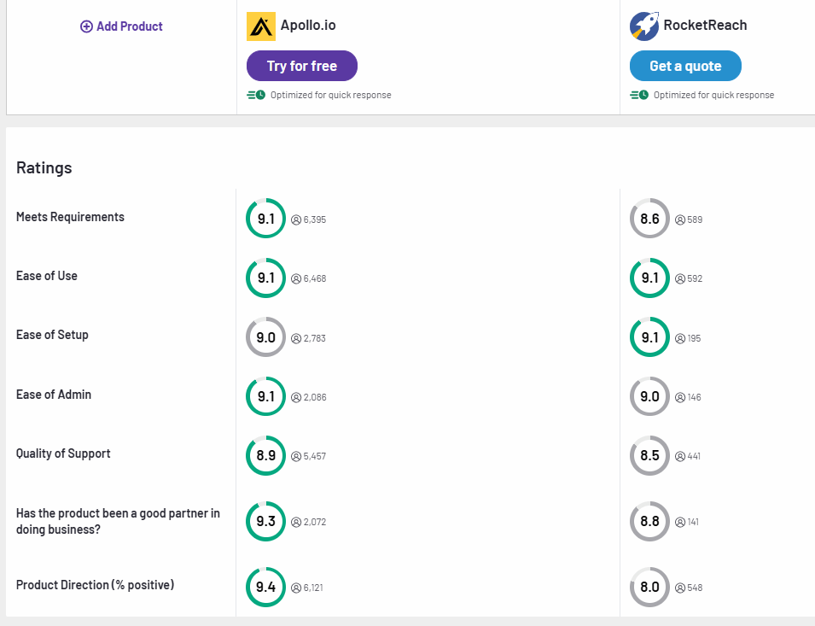
Task: Click RocketReach 8.6 Meets Requirements ring
Action: coord(650,219)
